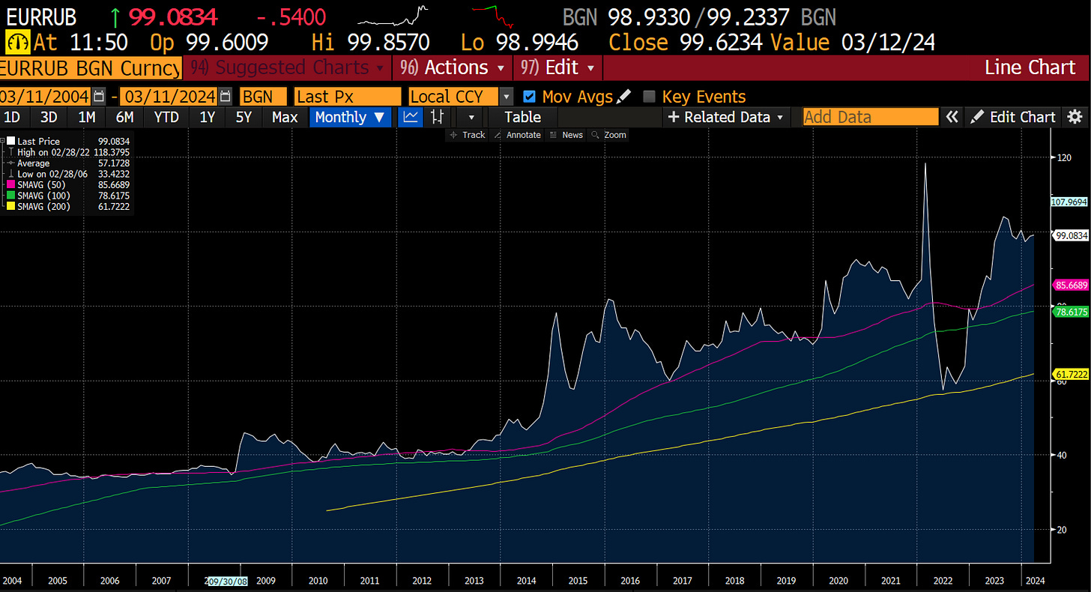Select the 1M time range
Screen dimensions: 1091x592
[87, 117]
